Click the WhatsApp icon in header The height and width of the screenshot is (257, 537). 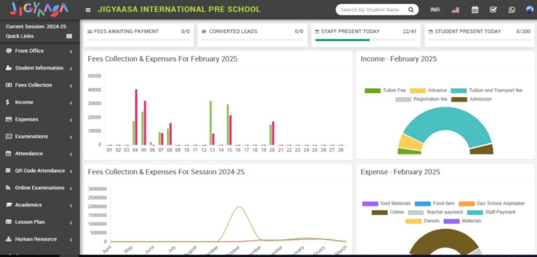[512, 10]
